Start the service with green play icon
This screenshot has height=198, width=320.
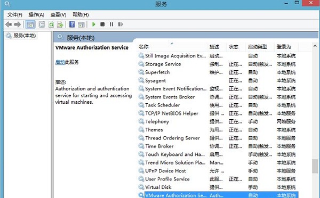pyautogui.click(x=94, y=24)
